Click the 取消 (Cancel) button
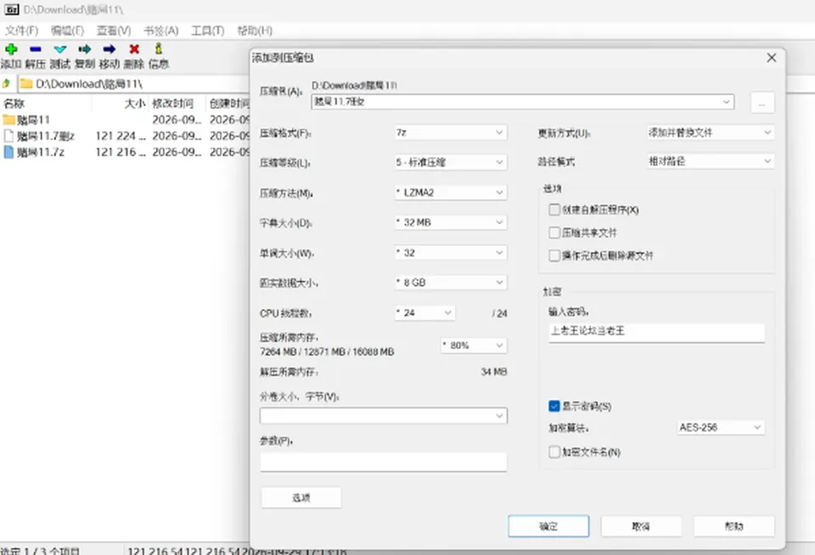 (x=641, y=526)
